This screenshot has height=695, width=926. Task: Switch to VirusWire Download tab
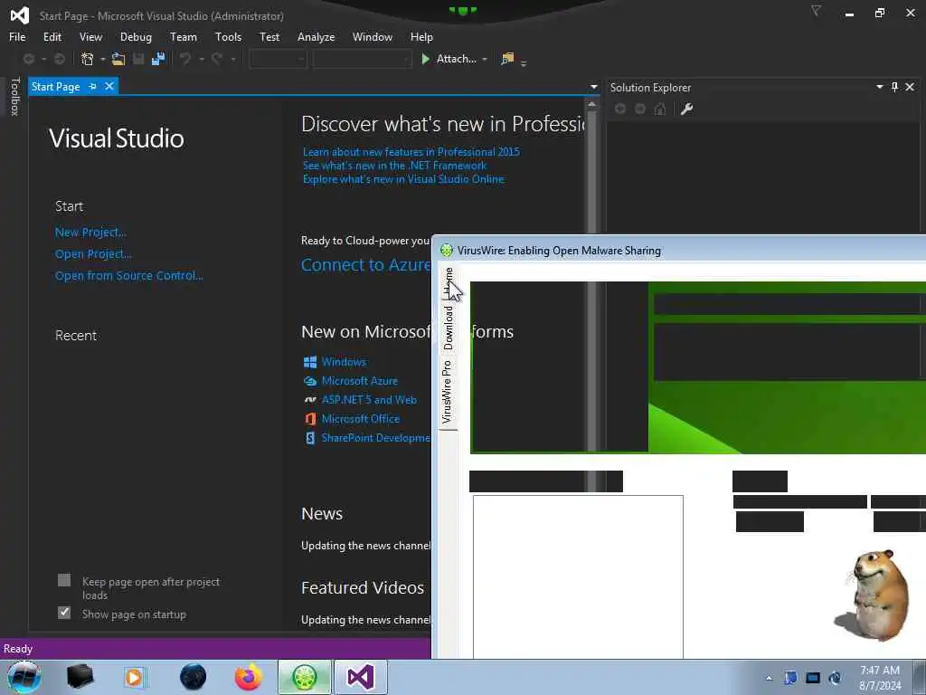click(x=448, y=327)
